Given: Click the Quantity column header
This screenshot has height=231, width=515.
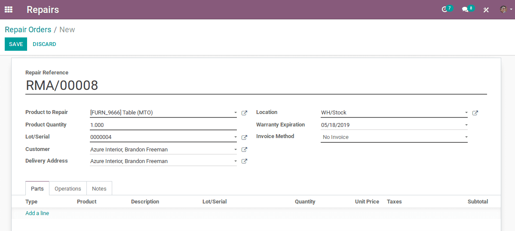Looking at the screenshot, I should click(305, 201).
